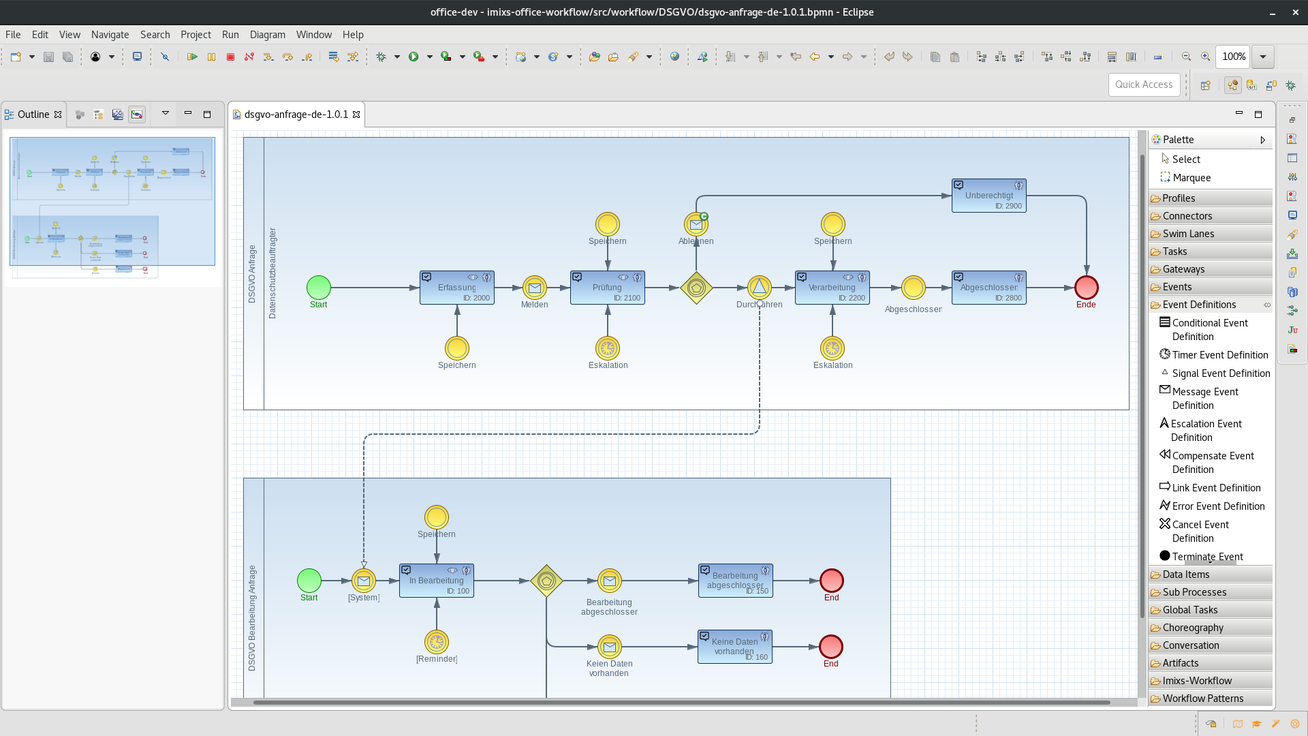
Task: Toggle the eye icon on Prüfung task
Action: tap(623, 277)
